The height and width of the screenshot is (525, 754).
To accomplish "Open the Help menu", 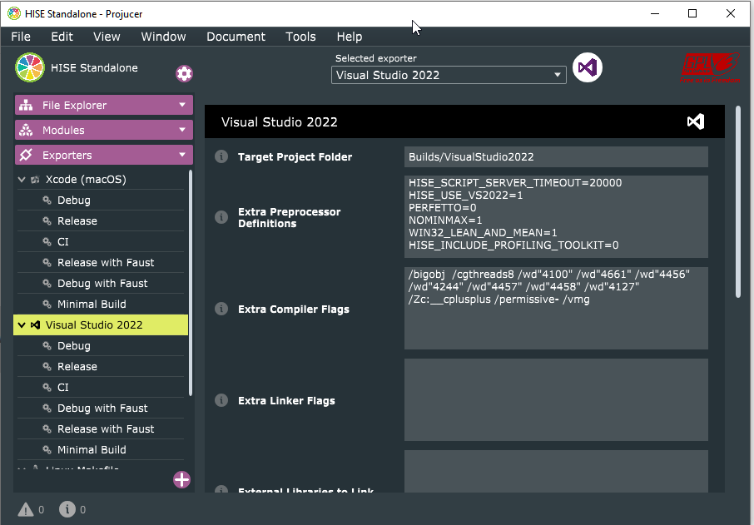I will (x=350, y=37).
